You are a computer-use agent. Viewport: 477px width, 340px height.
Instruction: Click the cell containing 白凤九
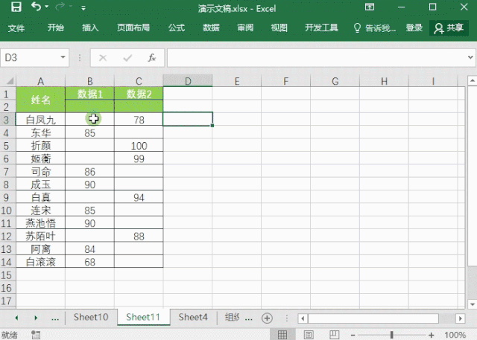coord(40,120)
